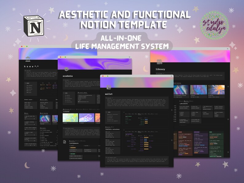The width and height of the screenshot is (244, 183).
Task: Click the welcome callout in wallet window
Action: [x=137, y=103]
